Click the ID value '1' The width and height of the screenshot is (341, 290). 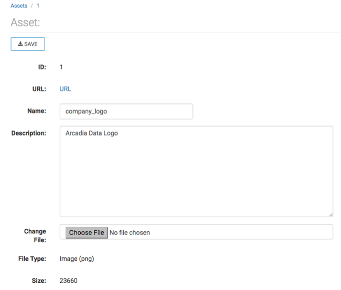coord(61,67)
